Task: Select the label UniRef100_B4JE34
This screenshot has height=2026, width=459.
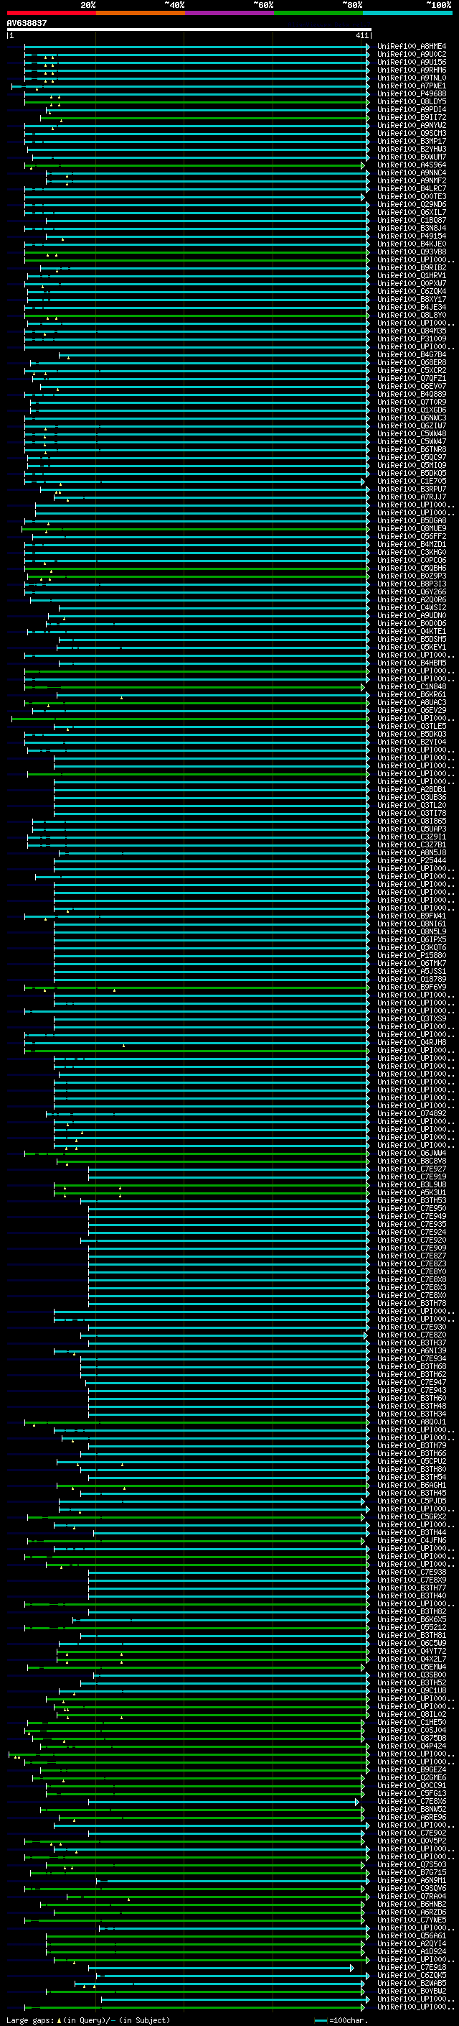Action: coord(411,308)
